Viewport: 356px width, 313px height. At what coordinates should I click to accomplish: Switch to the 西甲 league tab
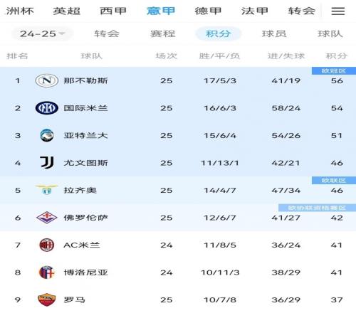click(x=113, y=11)
